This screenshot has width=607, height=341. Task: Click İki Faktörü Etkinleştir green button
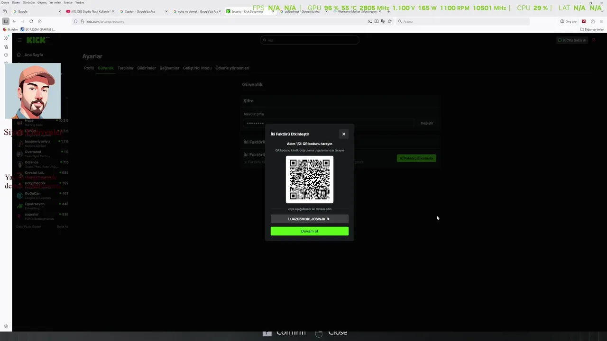pos(416,158)
